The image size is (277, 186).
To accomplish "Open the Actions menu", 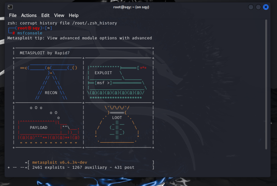I will coord(29,15).
